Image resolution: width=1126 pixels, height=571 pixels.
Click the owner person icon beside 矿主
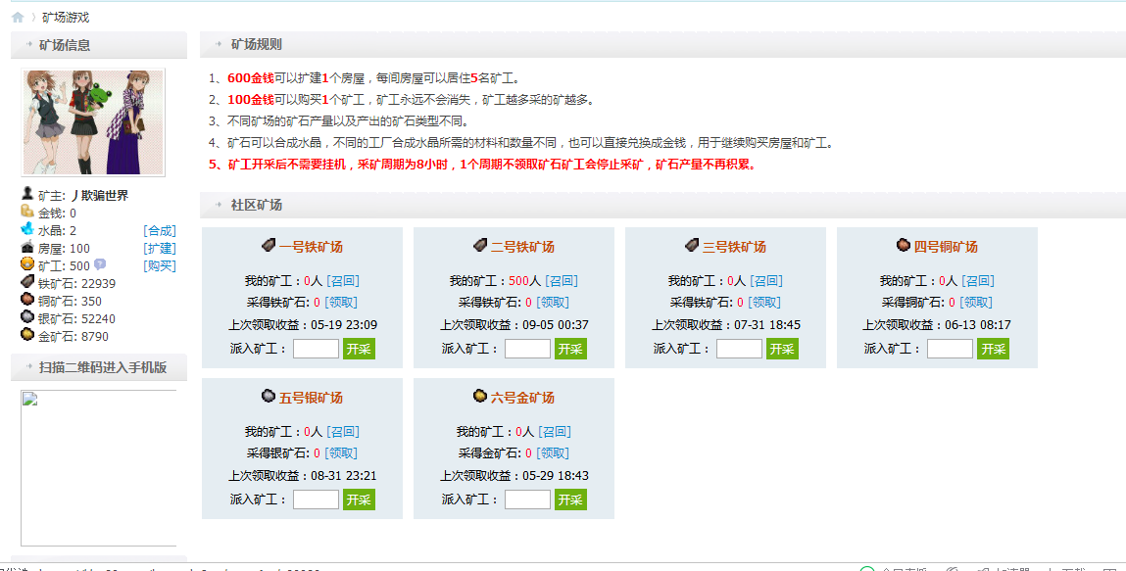click(x=26, y=194)
